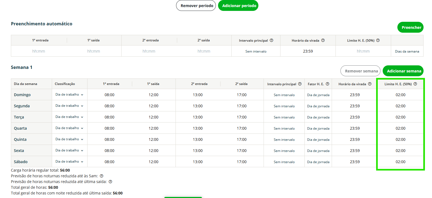Click help icon beside top Limite H. E. (50%)
Screen dimensions: 432x198
(x=378, y=40)
